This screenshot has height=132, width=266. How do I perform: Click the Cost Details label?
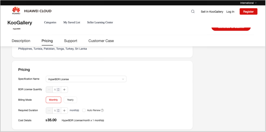click(x=25, y=120)
